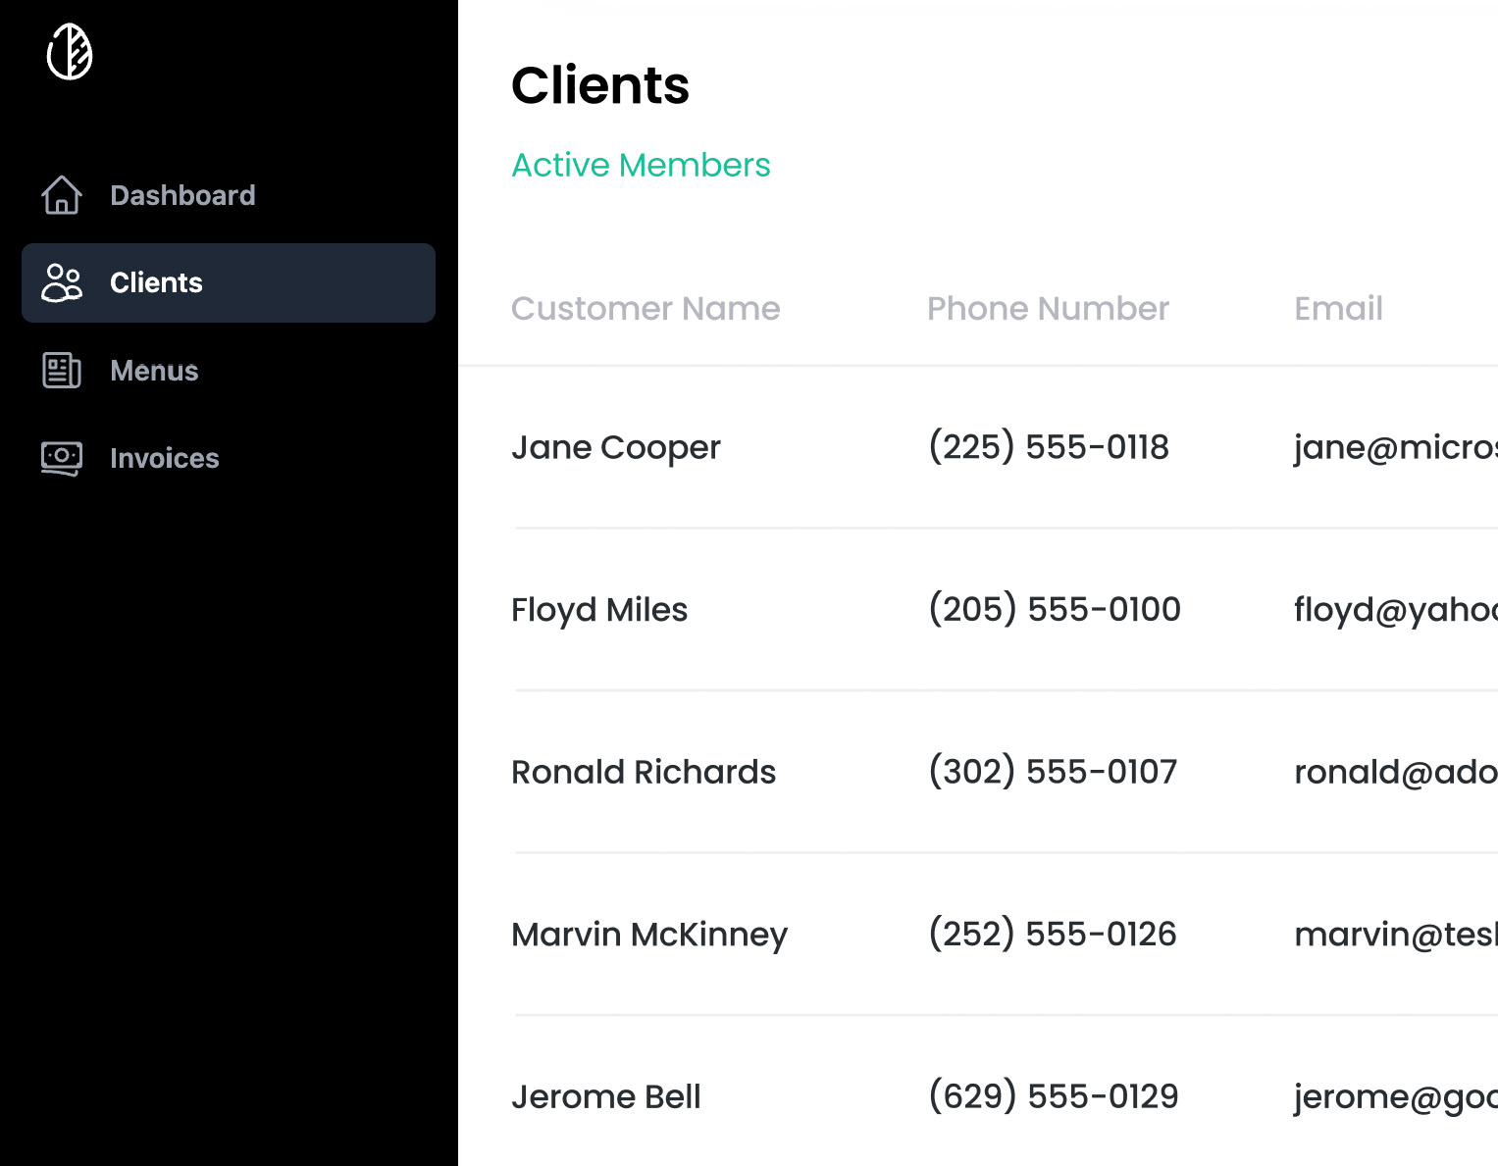Click the Email column header
This screenshot has width=1498, height=1166.
pos(1338,309)
